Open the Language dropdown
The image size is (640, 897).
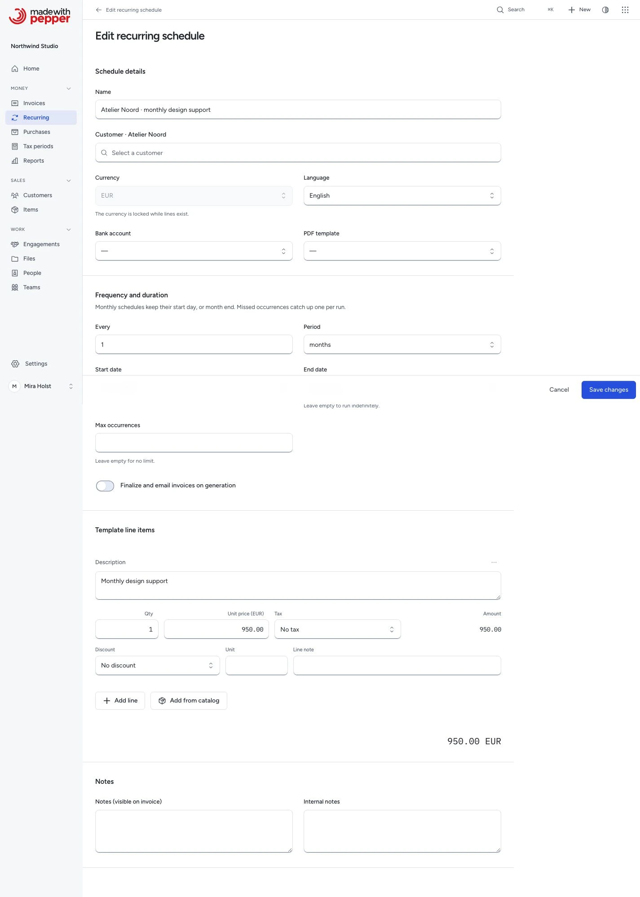click(x=402, y=196)
